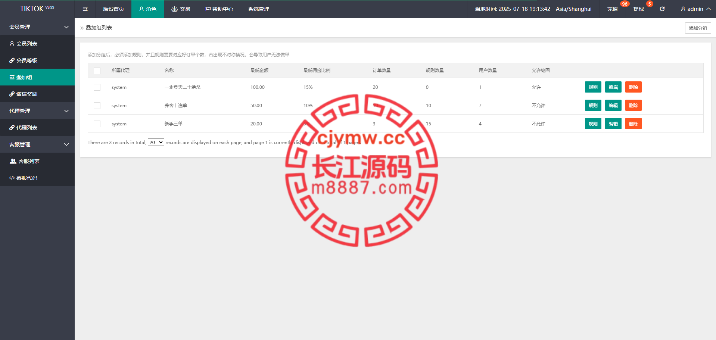
Task: Open 客服代码 in the sidebar
Action: tap(37, 178)
